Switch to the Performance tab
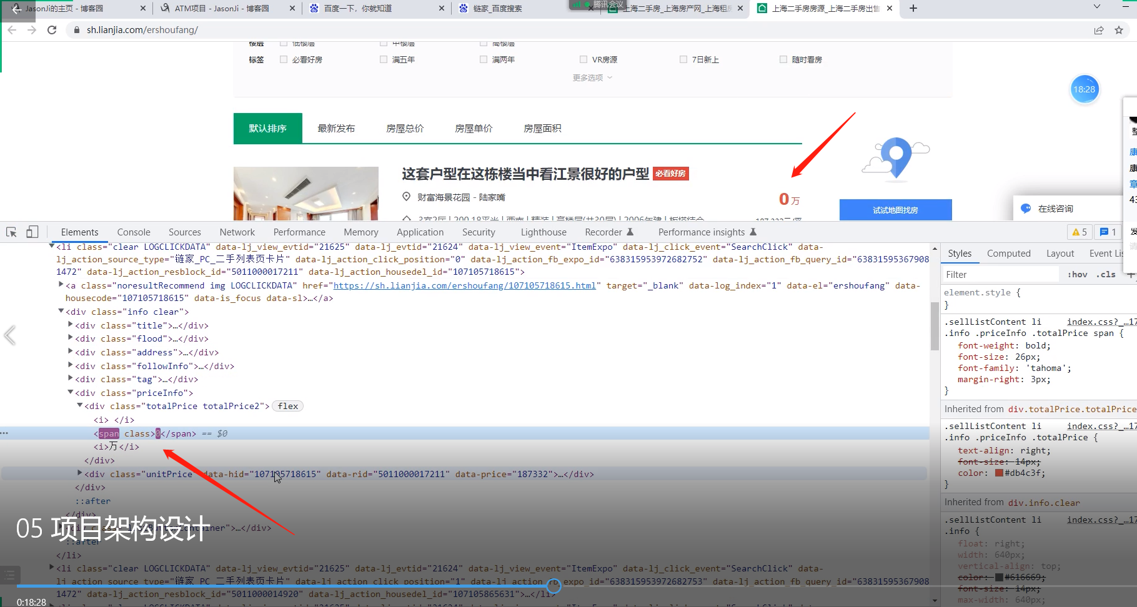Screen dimensions: 1137x607 pos(299,232)
